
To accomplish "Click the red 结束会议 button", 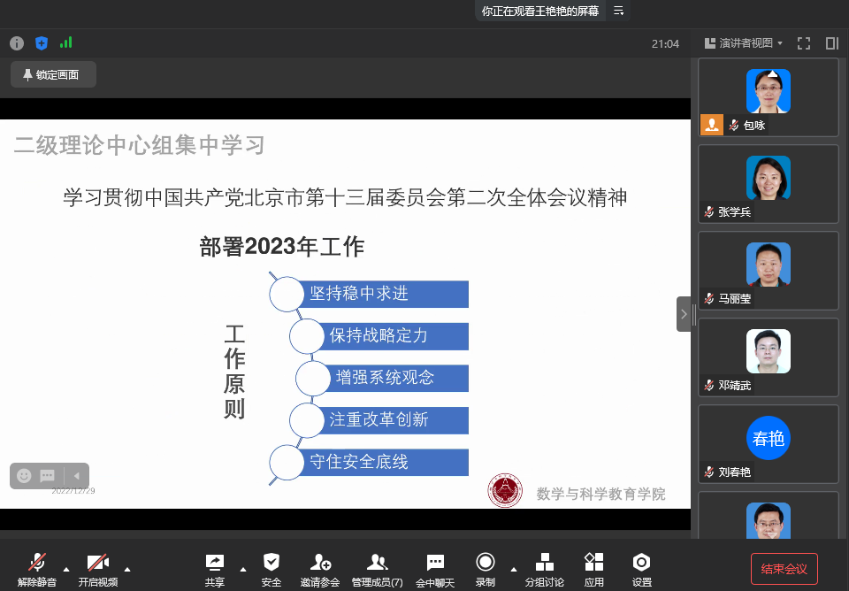I will pyautogui.click(x=784, y=569).
